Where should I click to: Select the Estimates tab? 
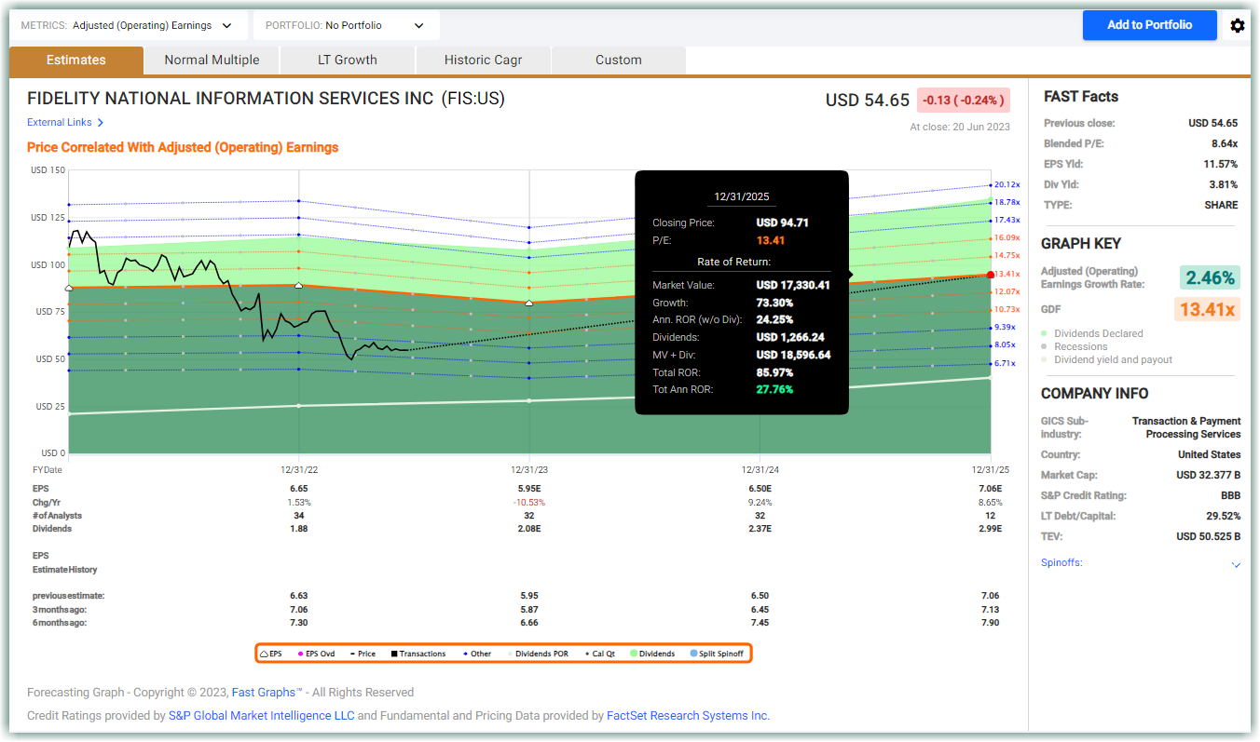(76, 60)
